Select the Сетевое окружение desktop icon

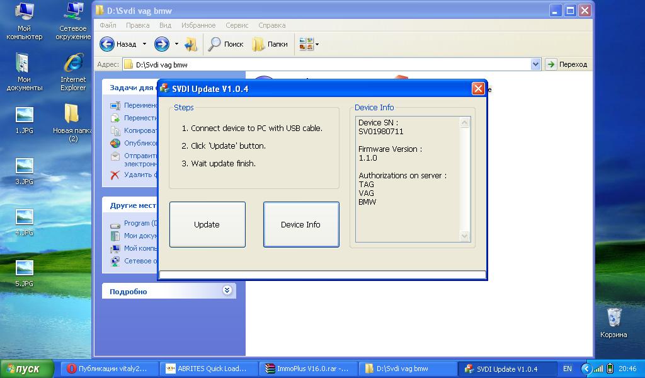[73, 21]
